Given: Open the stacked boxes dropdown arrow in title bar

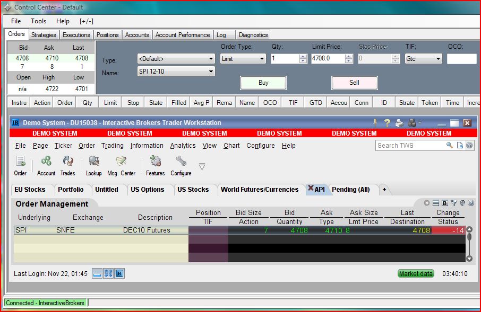Looking at the screenshot, I should (x=419, y=123).
